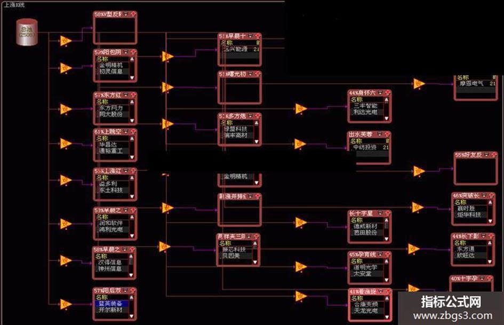
Task: Click the 设 triangle leading to 多方炮 node
Action: point(168,124)
